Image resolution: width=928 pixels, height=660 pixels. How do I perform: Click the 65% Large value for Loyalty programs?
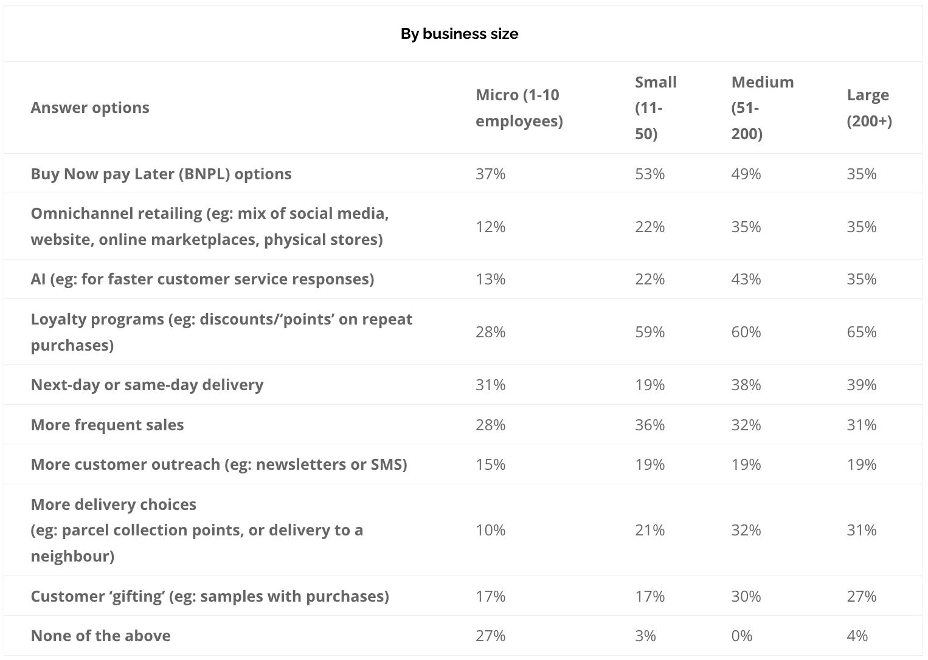862,332
